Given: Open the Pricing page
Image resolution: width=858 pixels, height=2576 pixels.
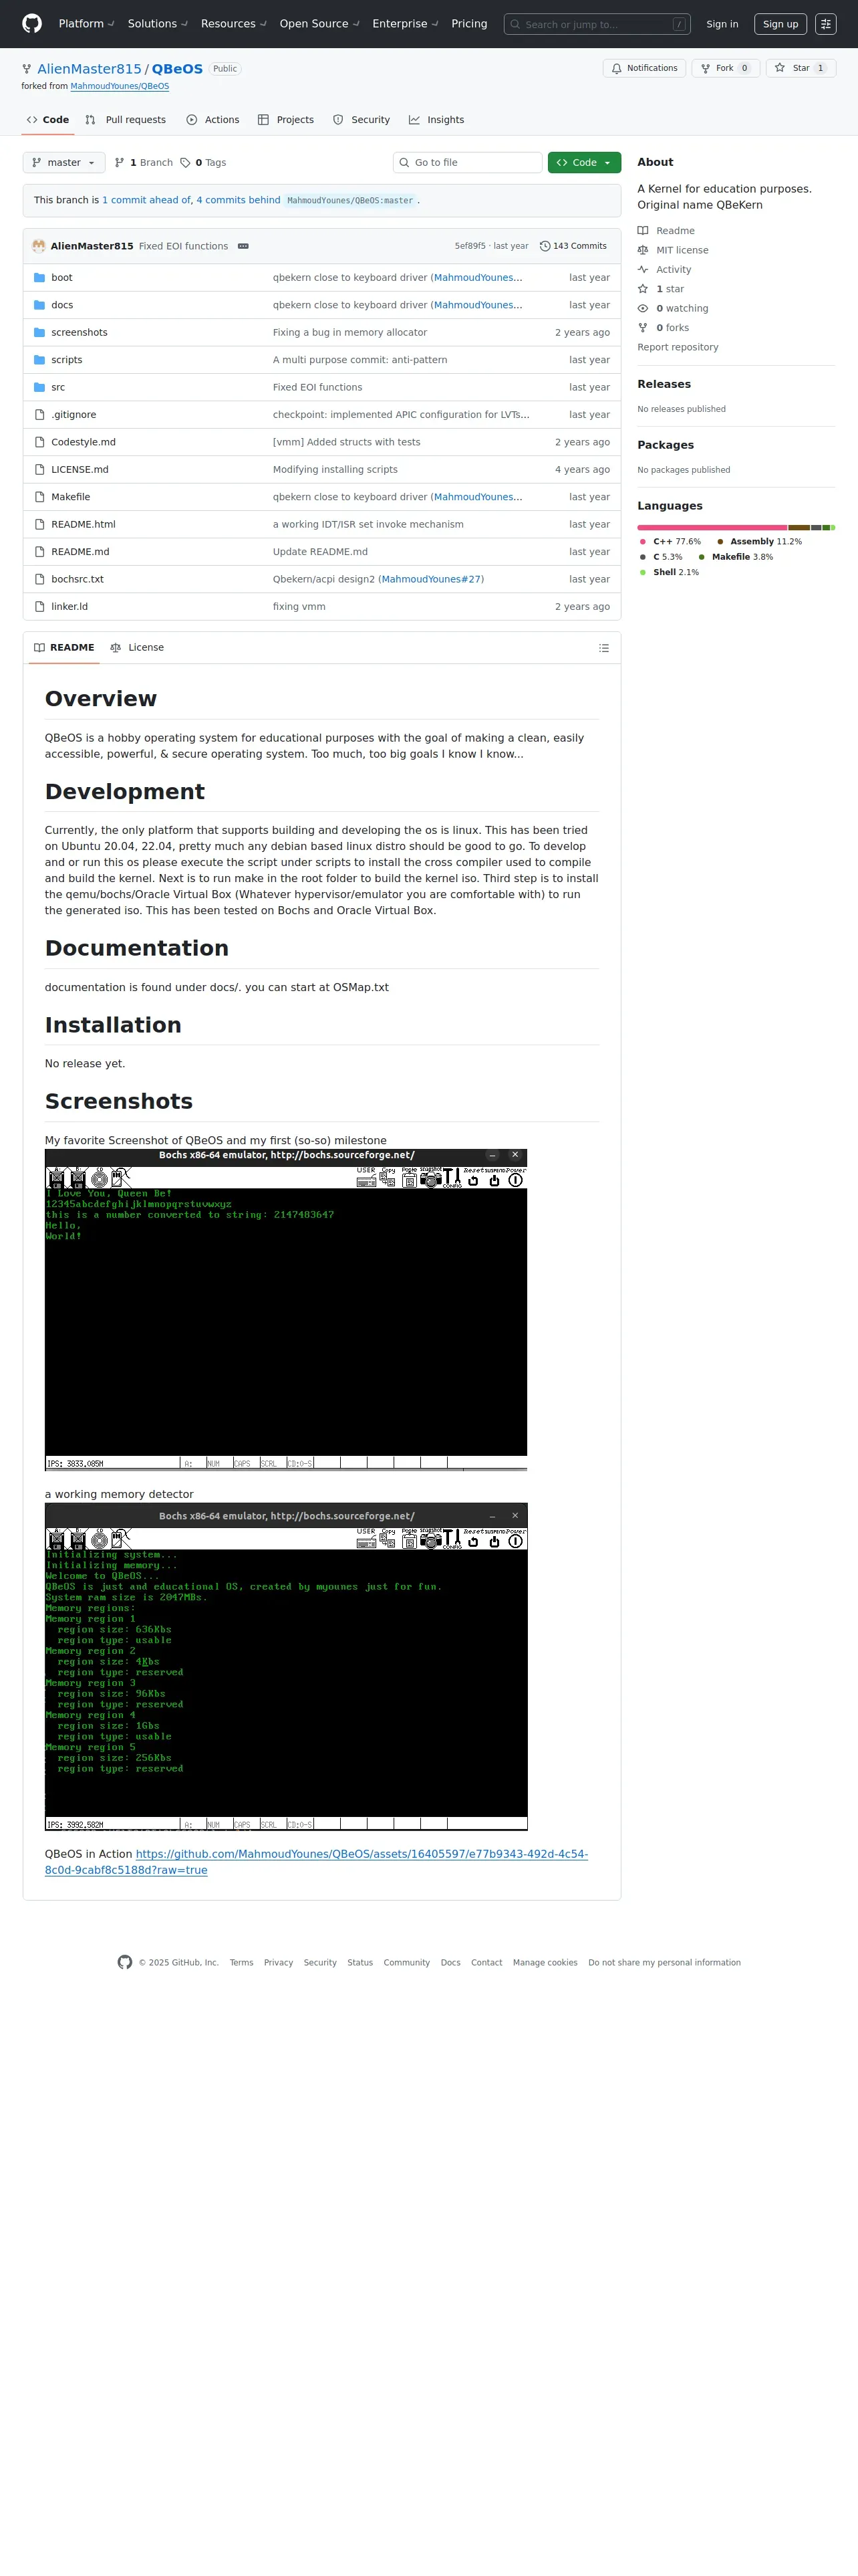Looking at the screenshot, I should point(470,24).
